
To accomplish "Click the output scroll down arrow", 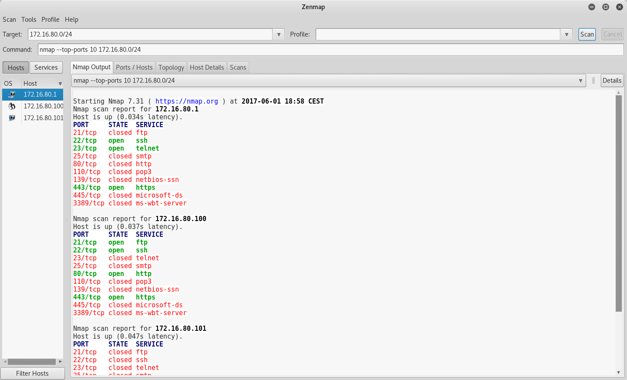I will [619, 373].
